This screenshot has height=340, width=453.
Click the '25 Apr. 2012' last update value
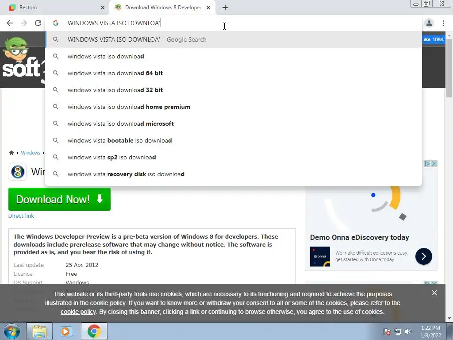pyautogui.click(x=82, y=265)
